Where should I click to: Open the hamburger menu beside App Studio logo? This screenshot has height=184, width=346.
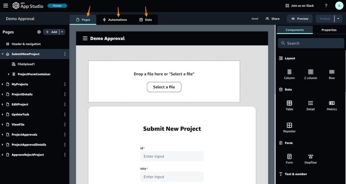[x=5, y=6]
